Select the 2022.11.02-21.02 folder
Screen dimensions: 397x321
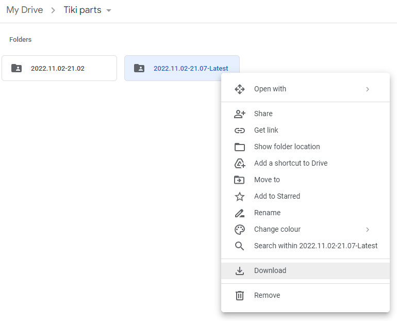(x=59, y=68)
